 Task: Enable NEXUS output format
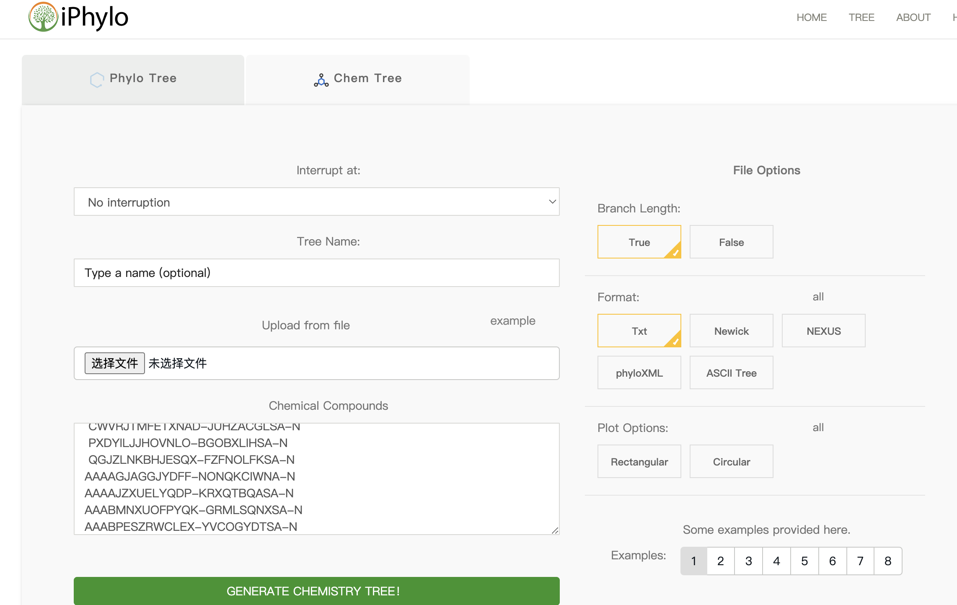pos(823,331)
